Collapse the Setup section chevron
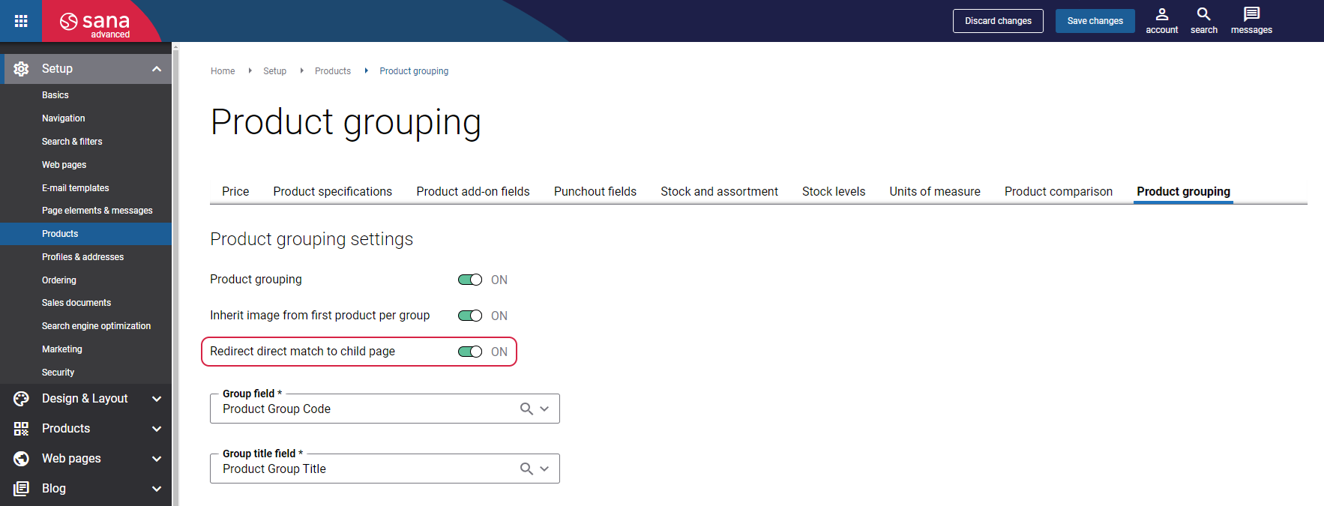Viewport: 1324px width, 506px height. 157,69
